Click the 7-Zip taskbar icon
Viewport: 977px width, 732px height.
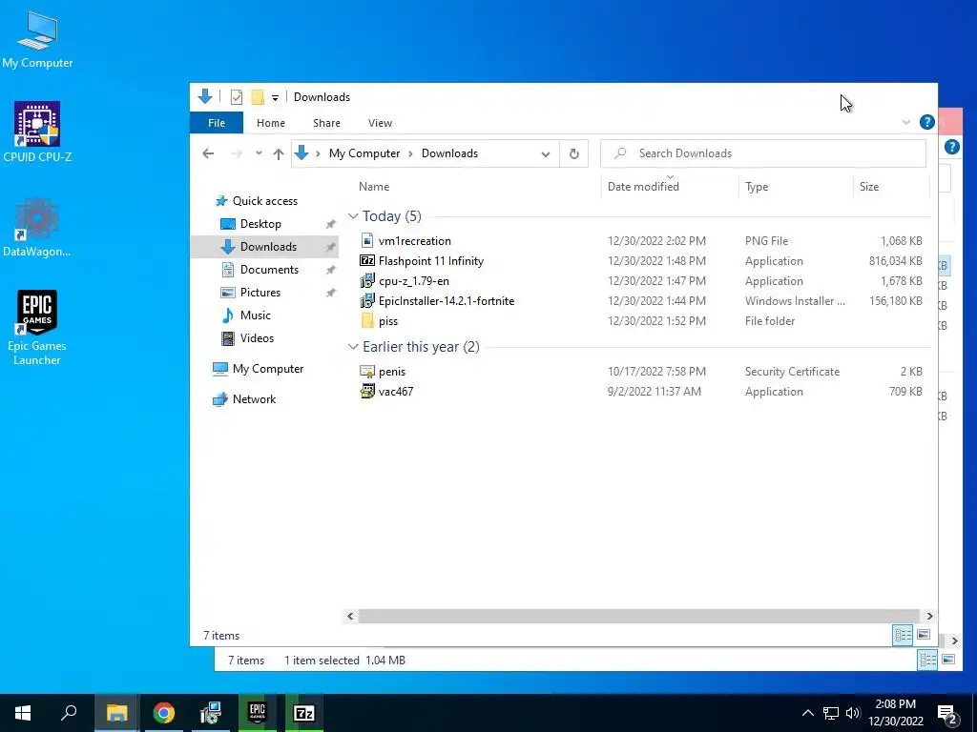tap(304, 713)
